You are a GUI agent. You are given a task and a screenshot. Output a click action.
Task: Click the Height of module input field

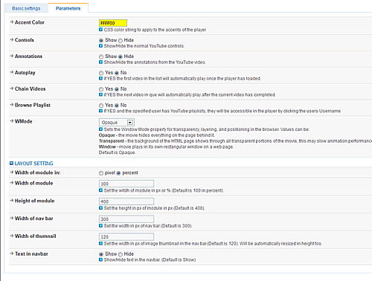[x=126, y=201]
